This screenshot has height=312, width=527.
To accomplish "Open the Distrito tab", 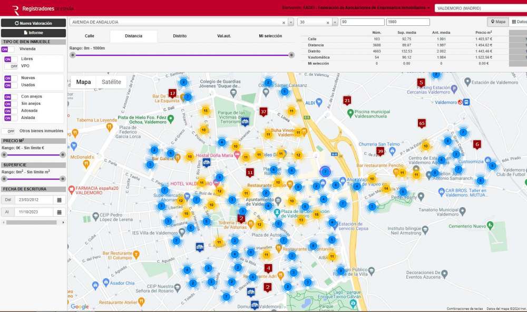I will click(180, 36).
